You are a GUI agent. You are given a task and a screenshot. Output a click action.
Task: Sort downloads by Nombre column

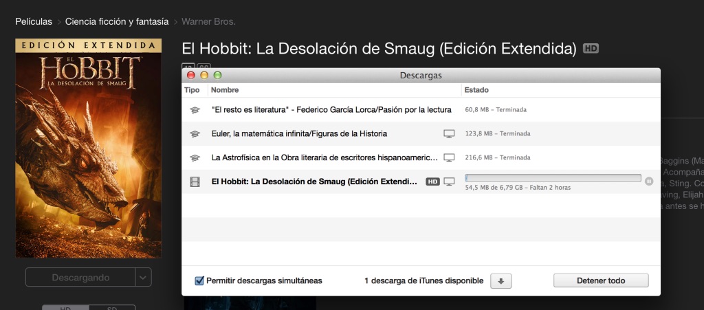tap(335, 90)
